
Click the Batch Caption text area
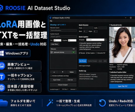pyautogui.click(x=93, y=46)
